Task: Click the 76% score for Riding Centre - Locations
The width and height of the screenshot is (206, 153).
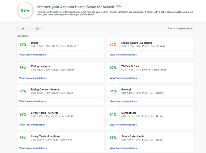Action: coord(113,45)
